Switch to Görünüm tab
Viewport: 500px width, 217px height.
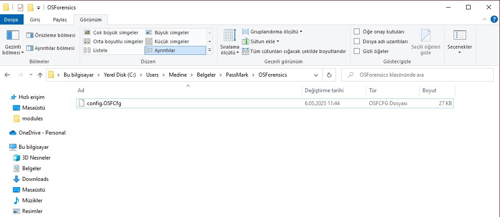tap(90, 20)
